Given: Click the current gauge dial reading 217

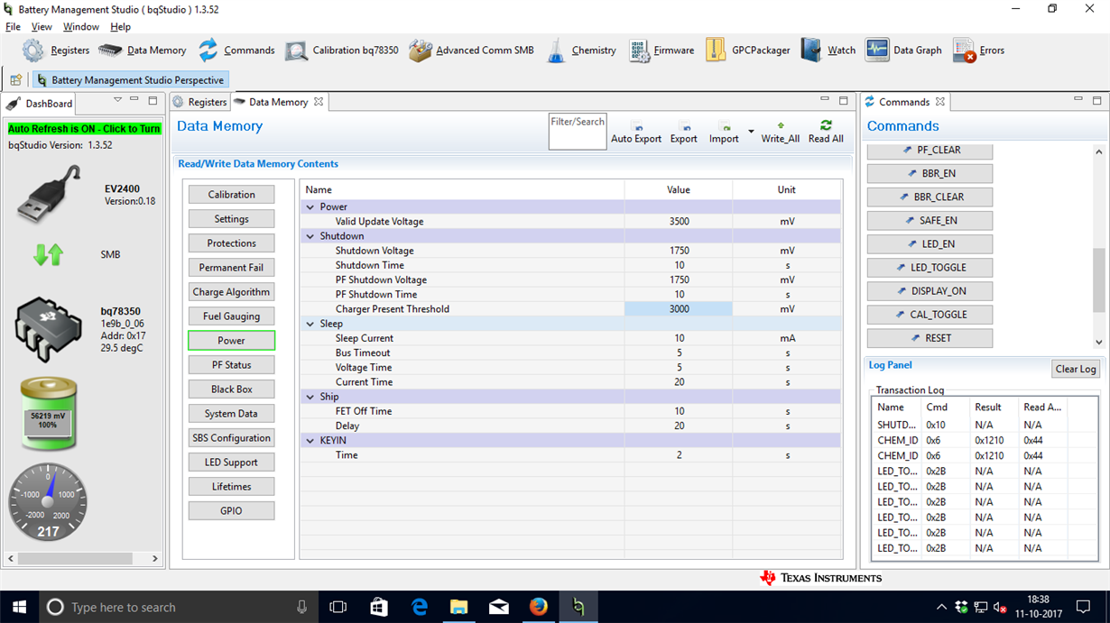Looking at the screenshot, I should pos(48,502).
